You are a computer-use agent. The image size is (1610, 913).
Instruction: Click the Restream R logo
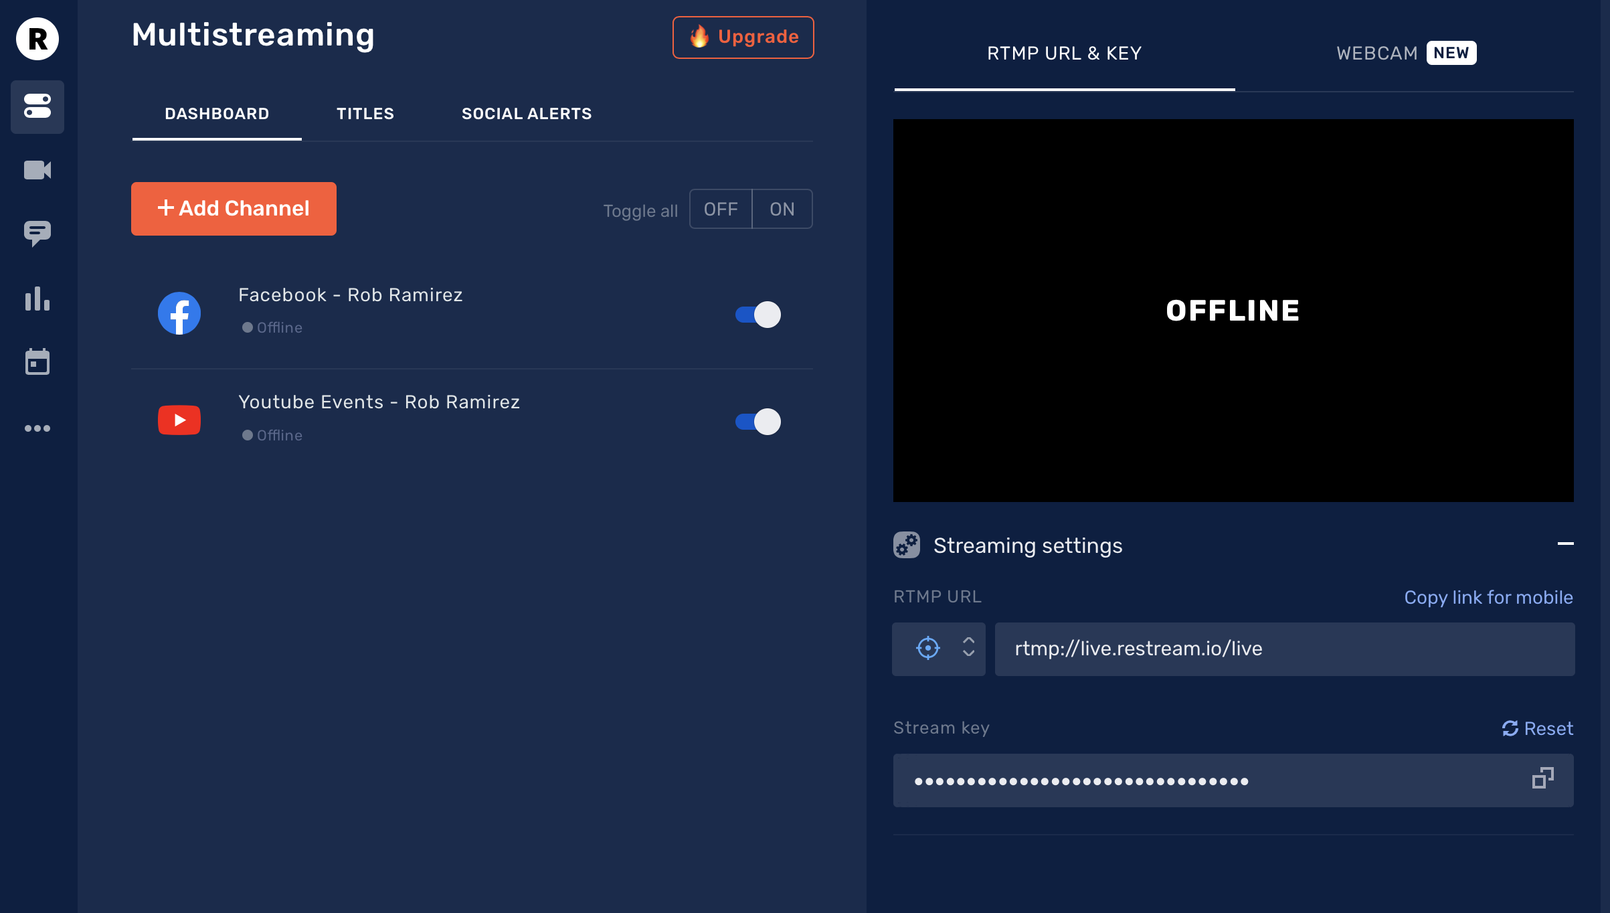[x=37, y=39]
